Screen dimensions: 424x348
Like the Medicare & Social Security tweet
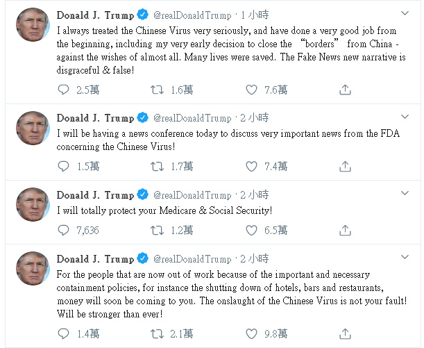coord(252,230)
